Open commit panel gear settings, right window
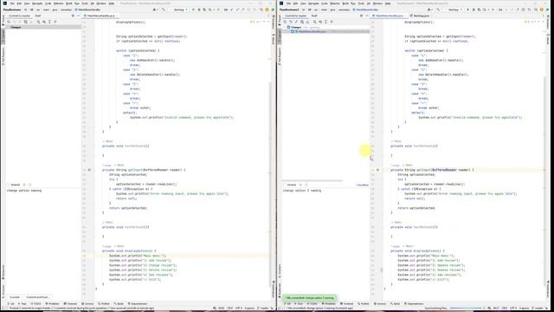 [x=362, y=16]
